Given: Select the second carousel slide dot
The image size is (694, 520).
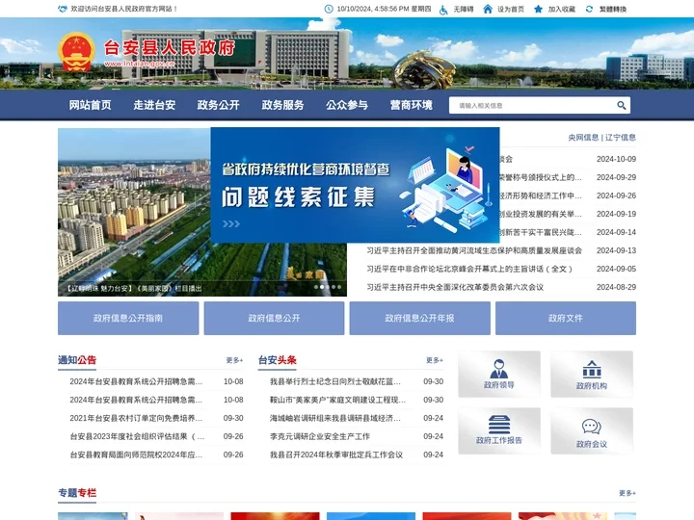Looking at the screenshot, I should [322, 287].
